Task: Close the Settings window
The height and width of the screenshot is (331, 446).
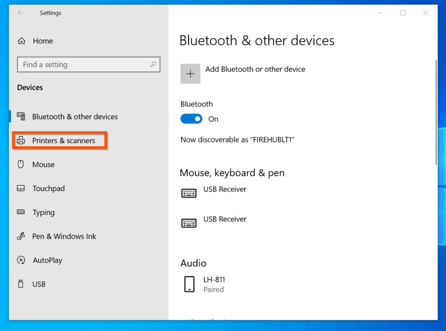Action: click(426, 13)
